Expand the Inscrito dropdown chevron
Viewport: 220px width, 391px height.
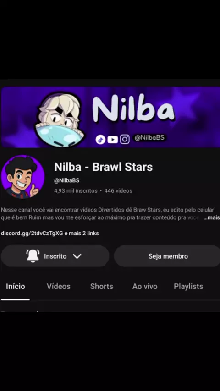tap(77, 256)
